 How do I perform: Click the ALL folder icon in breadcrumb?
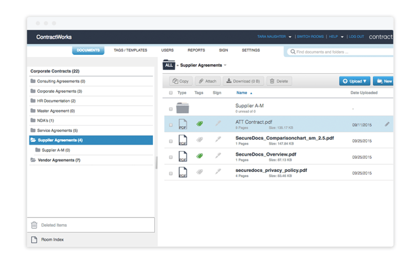coord(169,65)
